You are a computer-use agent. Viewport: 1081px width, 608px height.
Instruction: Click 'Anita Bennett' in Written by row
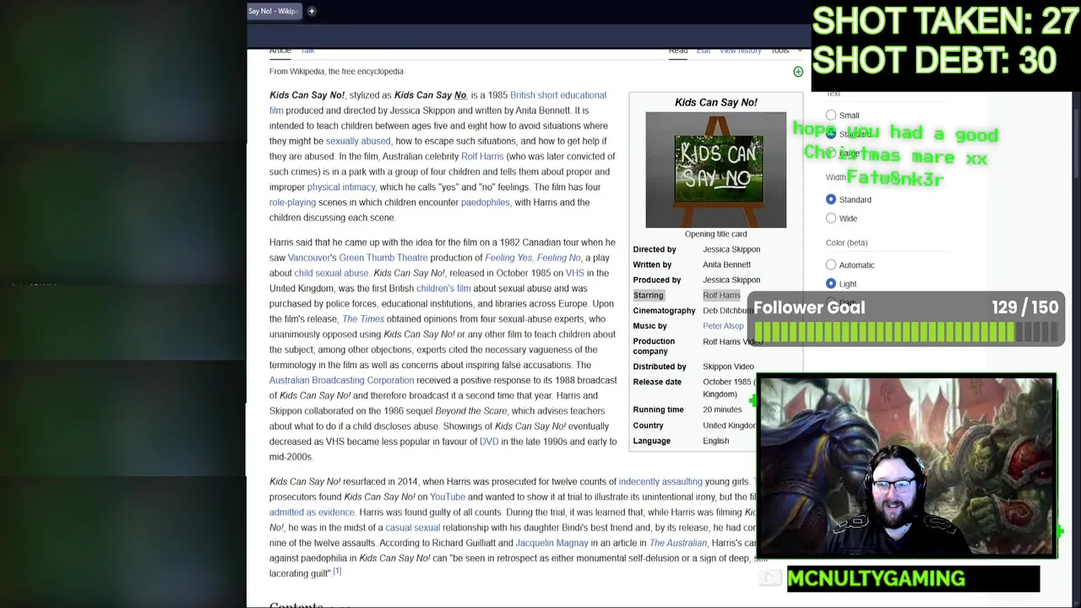(x=726, y=265)
